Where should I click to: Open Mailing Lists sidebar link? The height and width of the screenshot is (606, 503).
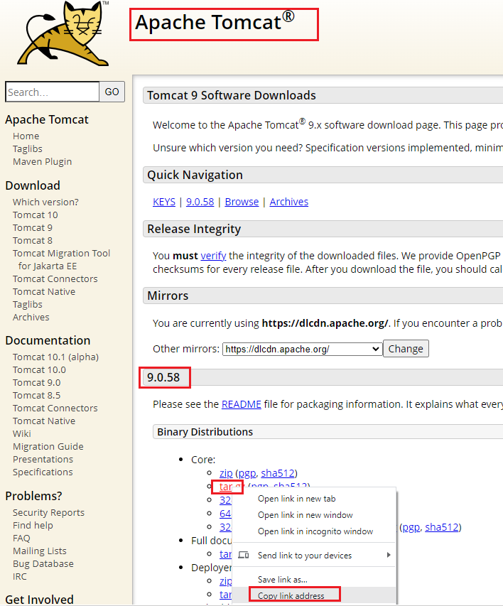(40, 551)
